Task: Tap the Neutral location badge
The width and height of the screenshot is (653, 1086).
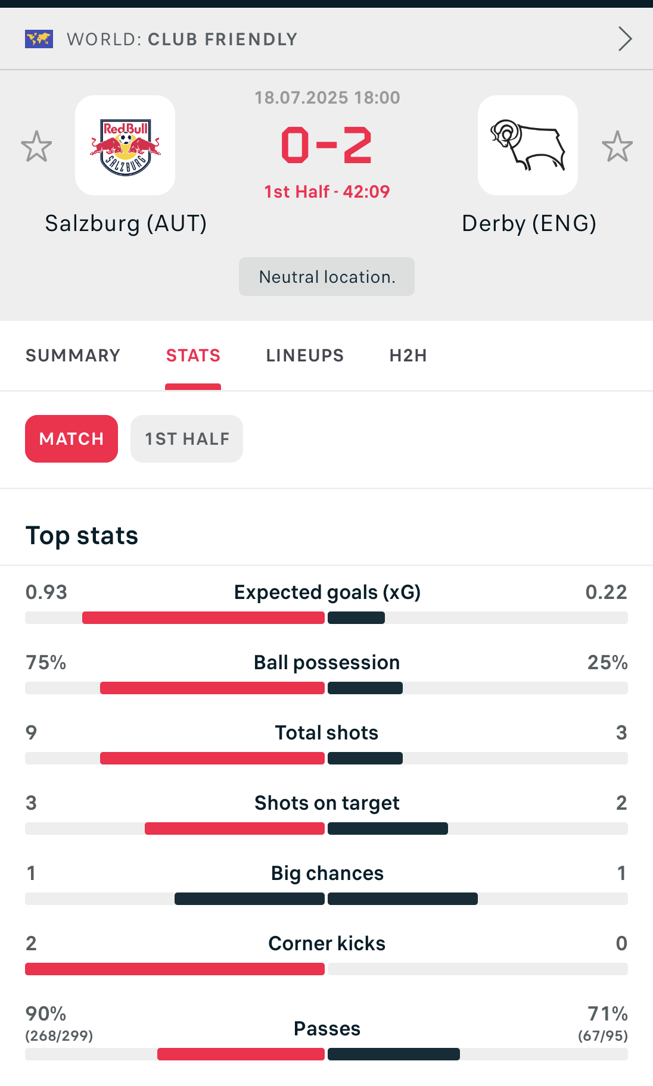Action: 326,277
